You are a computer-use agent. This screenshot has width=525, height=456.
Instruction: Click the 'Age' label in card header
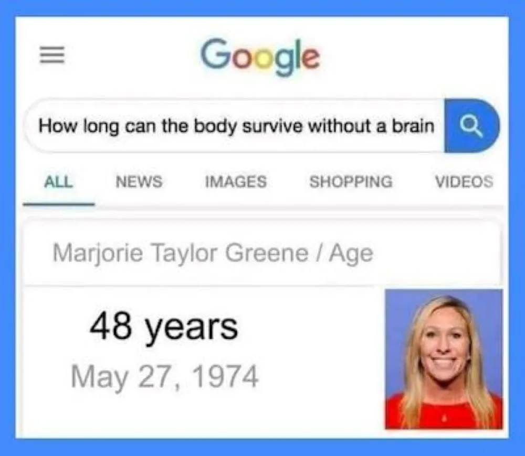pyautogui.click(x=351, y=254)
